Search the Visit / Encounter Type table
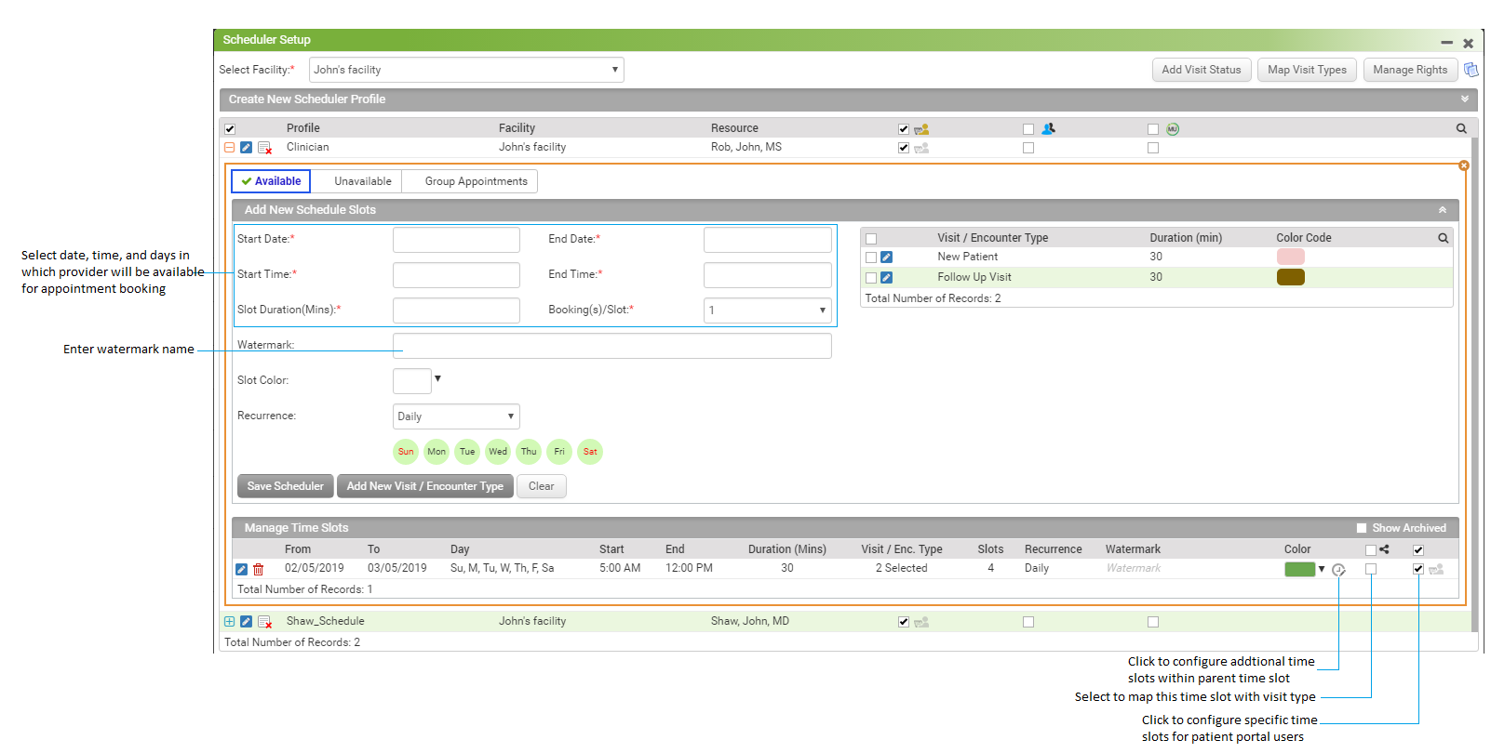 [1443, 239]
